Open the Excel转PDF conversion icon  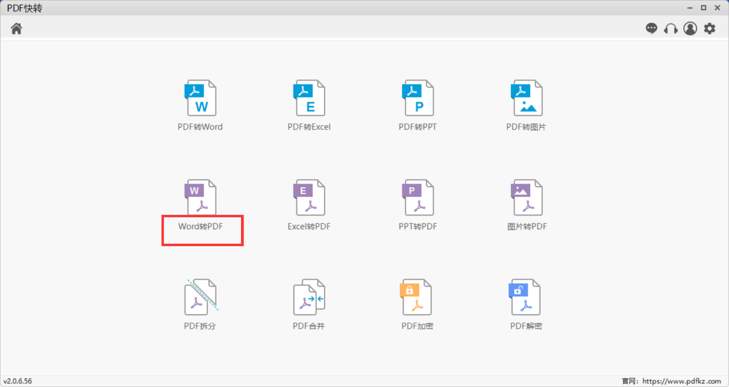pos(309,197)
